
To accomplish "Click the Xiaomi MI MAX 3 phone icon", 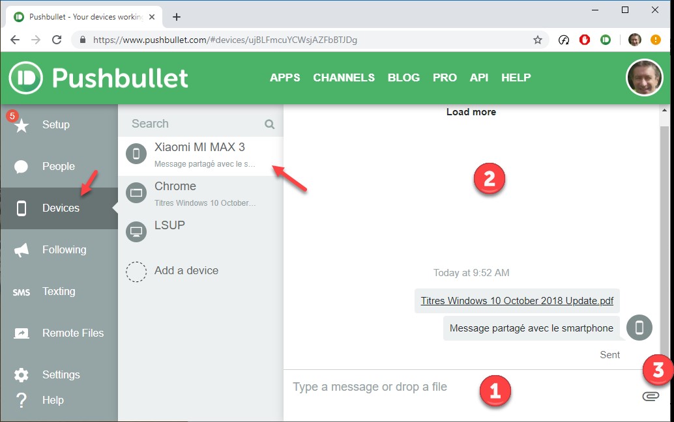I will tap(136, 154).
